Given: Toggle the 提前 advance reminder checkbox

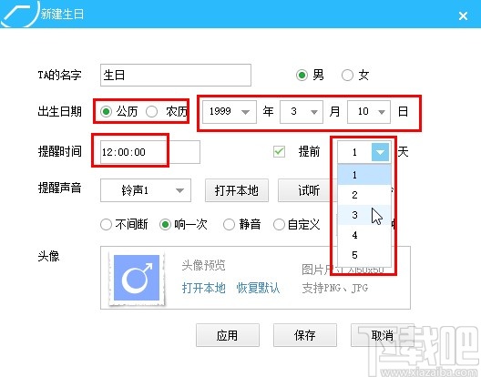Looking at the screenshot, I should click(279, 151).
